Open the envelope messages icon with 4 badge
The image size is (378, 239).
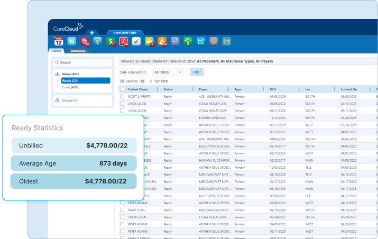149,41
